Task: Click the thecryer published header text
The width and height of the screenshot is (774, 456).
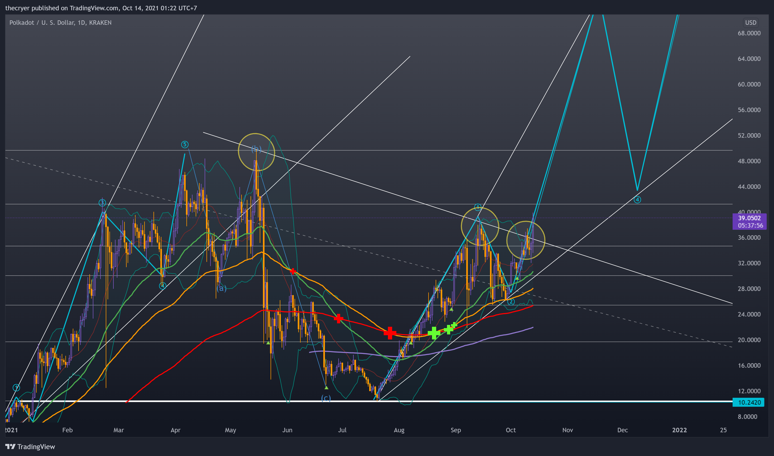Action: pos(101,8)
